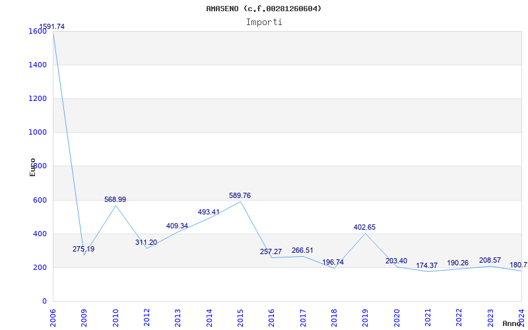Select the 190.26 data label

[457, 263]
